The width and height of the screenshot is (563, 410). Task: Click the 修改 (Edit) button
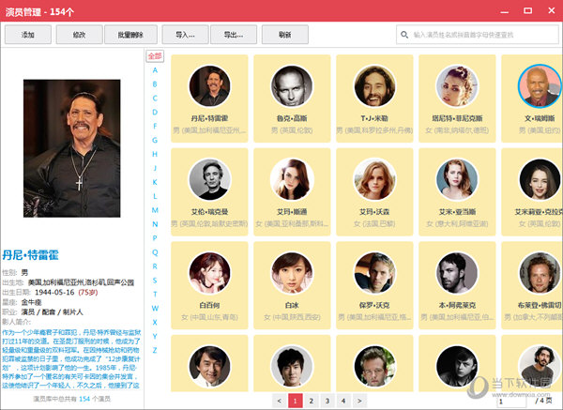80,35
